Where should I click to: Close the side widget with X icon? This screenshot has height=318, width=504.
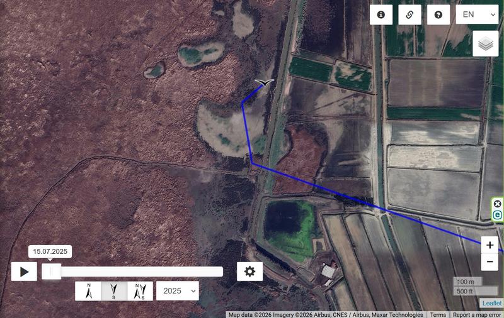point(497,204)
